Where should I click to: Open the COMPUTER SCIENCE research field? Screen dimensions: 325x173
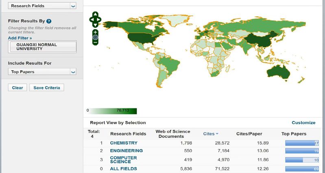123,160
